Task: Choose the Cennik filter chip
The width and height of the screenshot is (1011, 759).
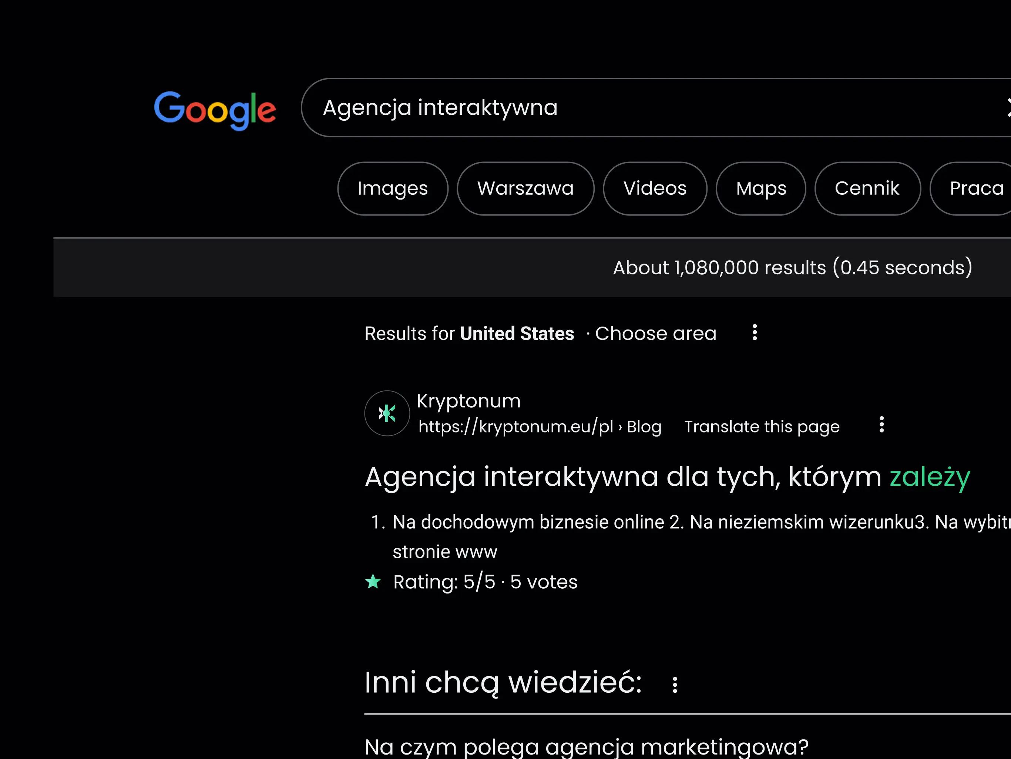Action: coord(867,188)
